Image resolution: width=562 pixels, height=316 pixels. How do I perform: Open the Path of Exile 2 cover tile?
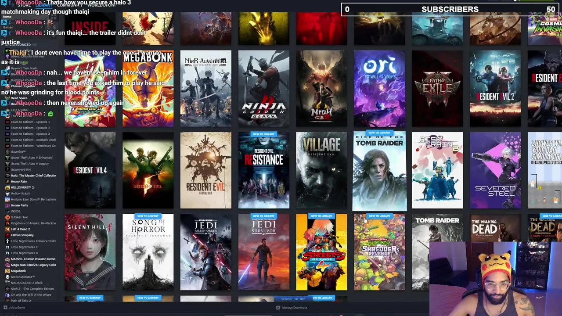tap(437, 88)
